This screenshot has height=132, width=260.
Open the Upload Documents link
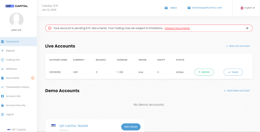click(x=177, y=28)
